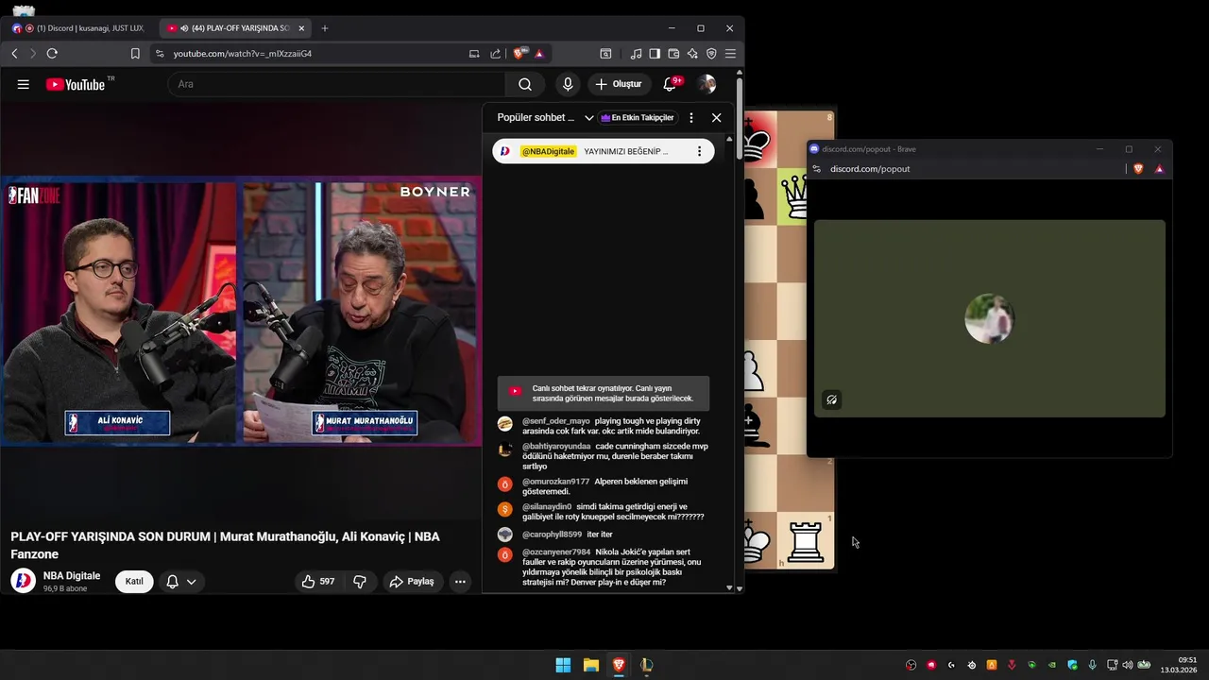1209x680 pixels.
Task: Click discord.com/popout address in popout window
Action: [x=870, y=169]
